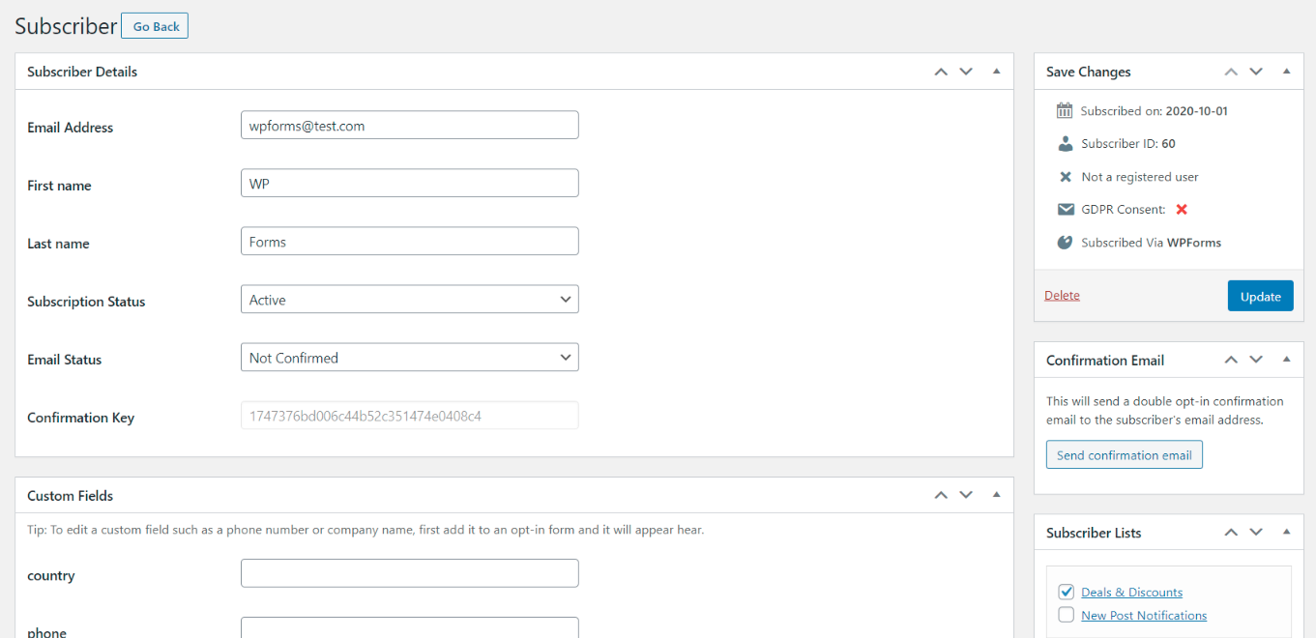The height and width of the screenshot is (638, 1316).
Task: Move Subscriber Lists panel up
Action: point(1231,533)
